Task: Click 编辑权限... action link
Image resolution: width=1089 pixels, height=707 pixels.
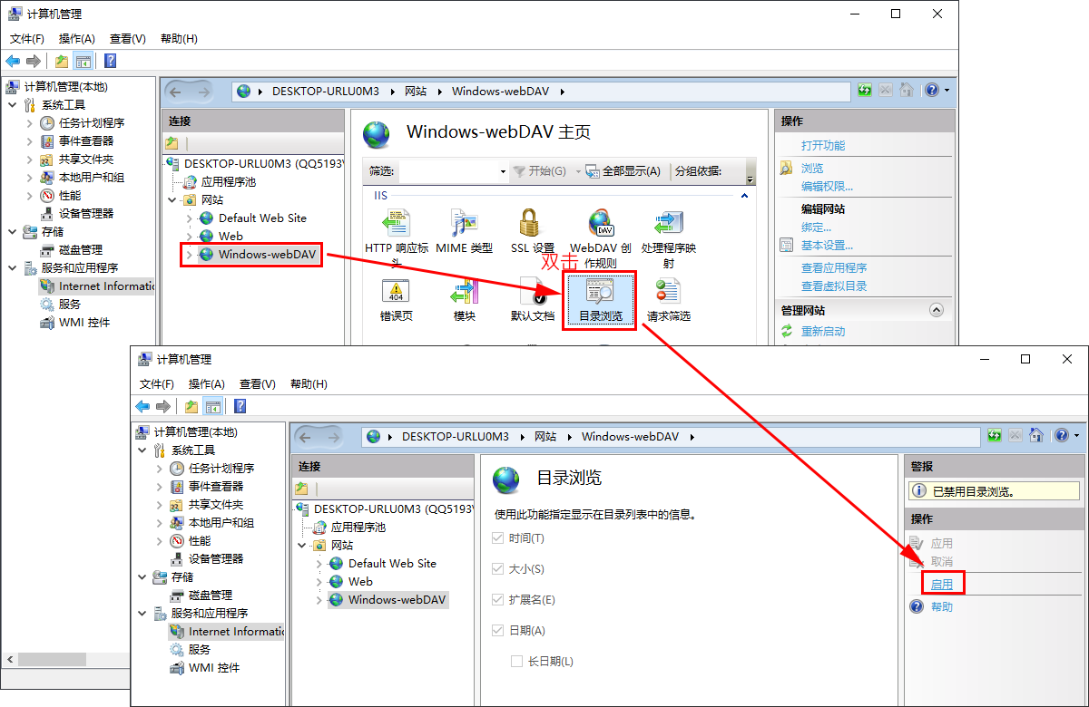Action: click(x=827, y=186)
